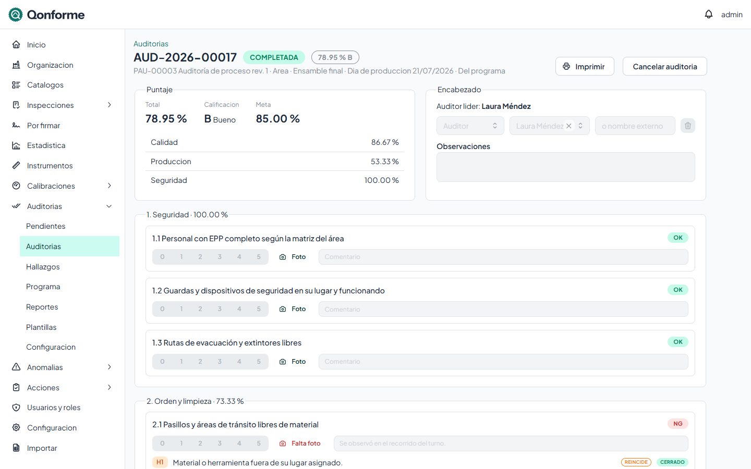The image size is (751, 469).
Task: Select score 1 for item 1.3
Action: tap(181, 362)
